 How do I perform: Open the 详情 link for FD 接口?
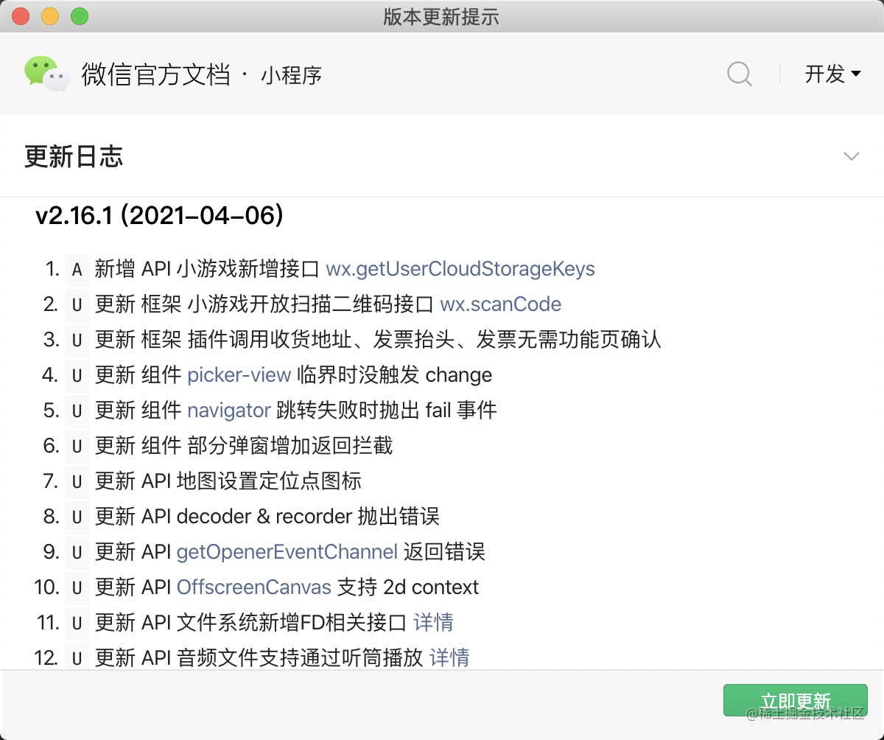point(434,624)
